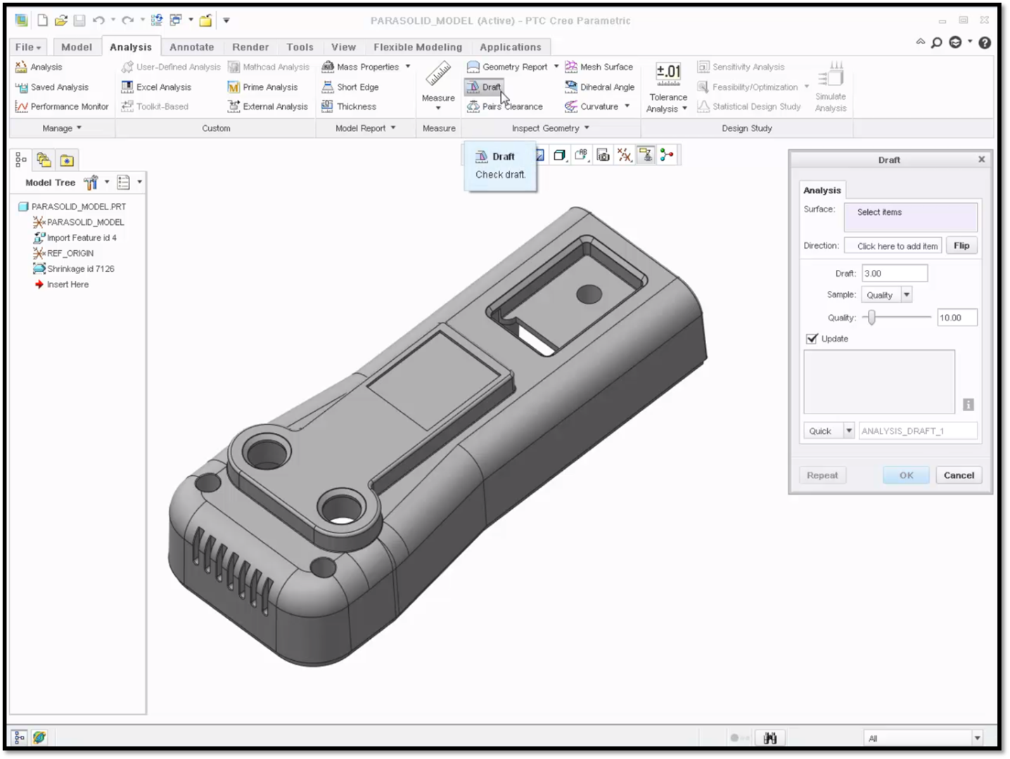Click Cancel in the Draft dialog
The image size is (1010, 759).
click(x=959, y=475)
